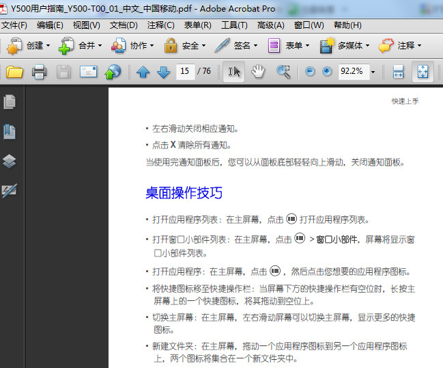
Task: Click the globe upload icon
Action: (x=113, y=72)
